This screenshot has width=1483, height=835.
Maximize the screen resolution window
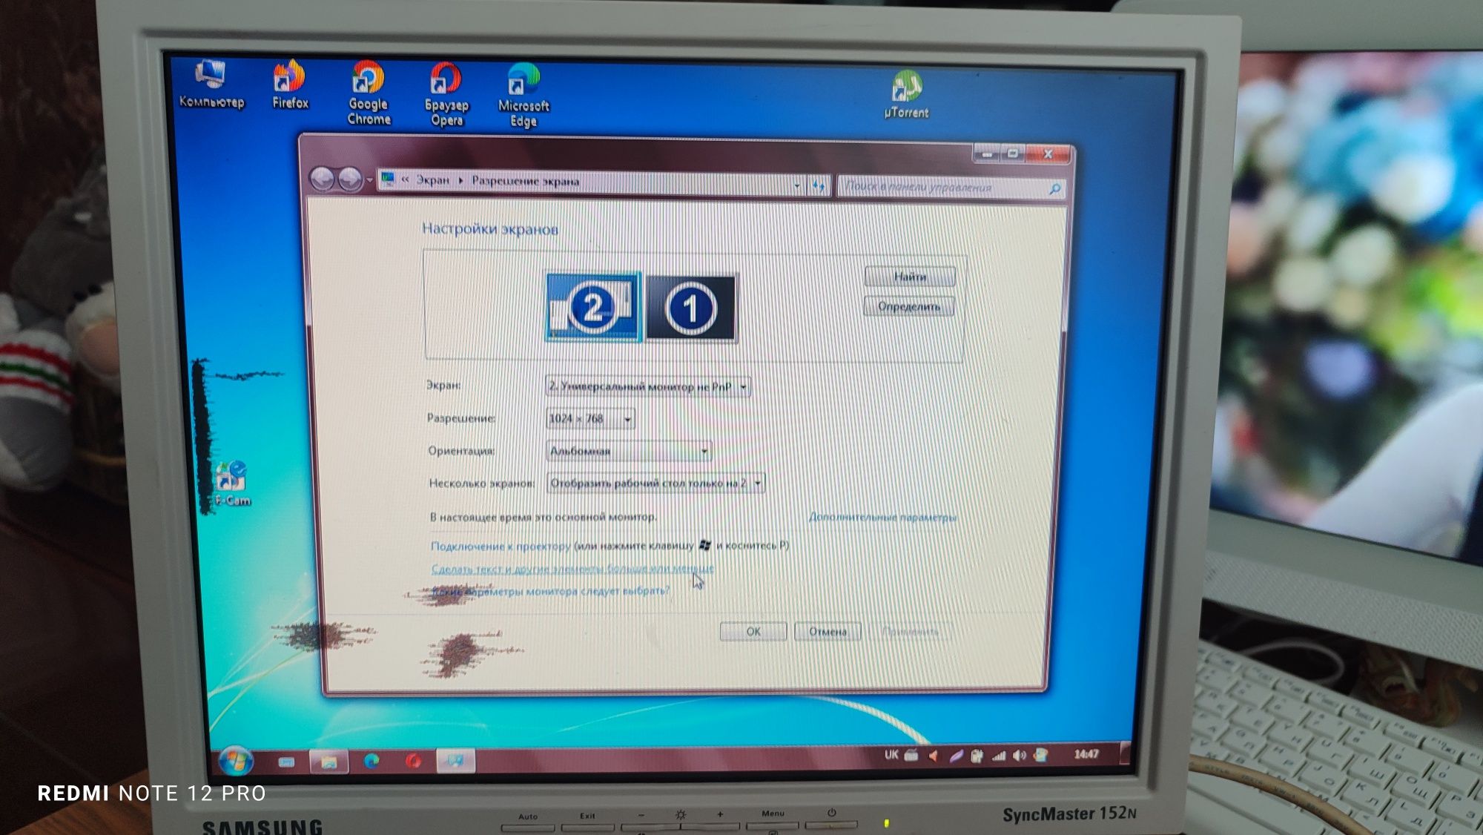[x=1013, y=154]
